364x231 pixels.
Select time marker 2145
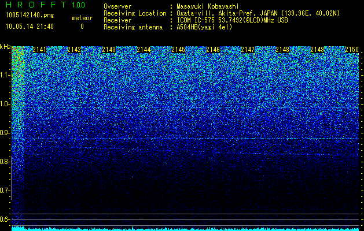point(178,50)
